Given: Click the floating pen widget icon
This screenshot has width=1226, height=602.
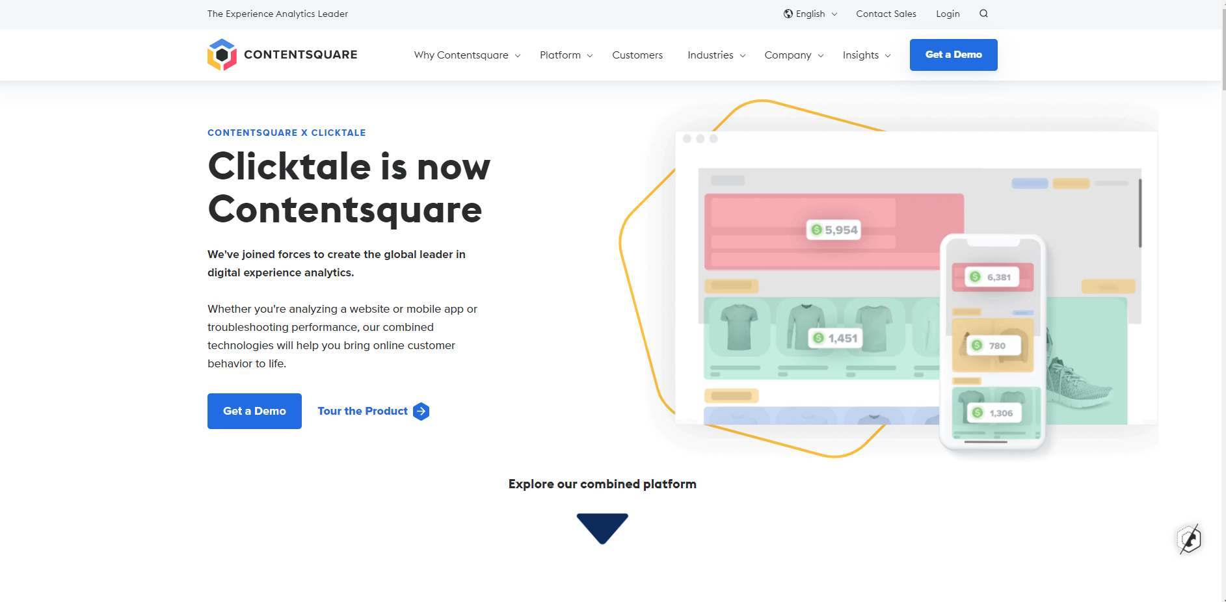Looking at the screenshot, I should [x=1189, y=540].
